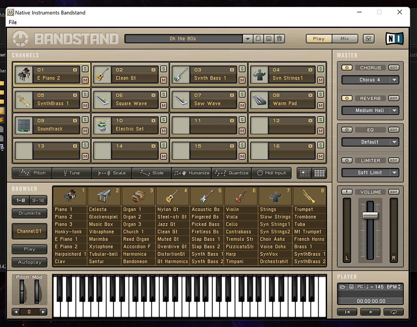Open browser category 5 bass icon
Viewport: 417px width, 327px height.
[x=207, y=196]
